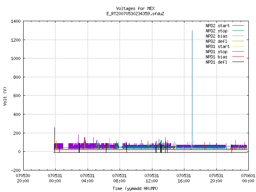256x192 pixels.
Task: Click the 'NPD2 defl' legend label
Action: point(216,41)
